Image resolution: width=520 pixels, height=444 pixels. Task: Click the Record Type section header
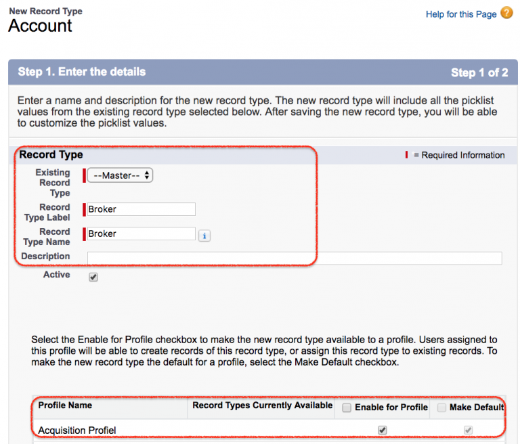pos(51,155)
